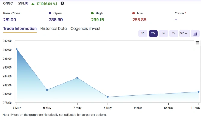This screenshot has width=201, height=118.
Task: Click the 278.00 y-axis label
Action: 7,103
